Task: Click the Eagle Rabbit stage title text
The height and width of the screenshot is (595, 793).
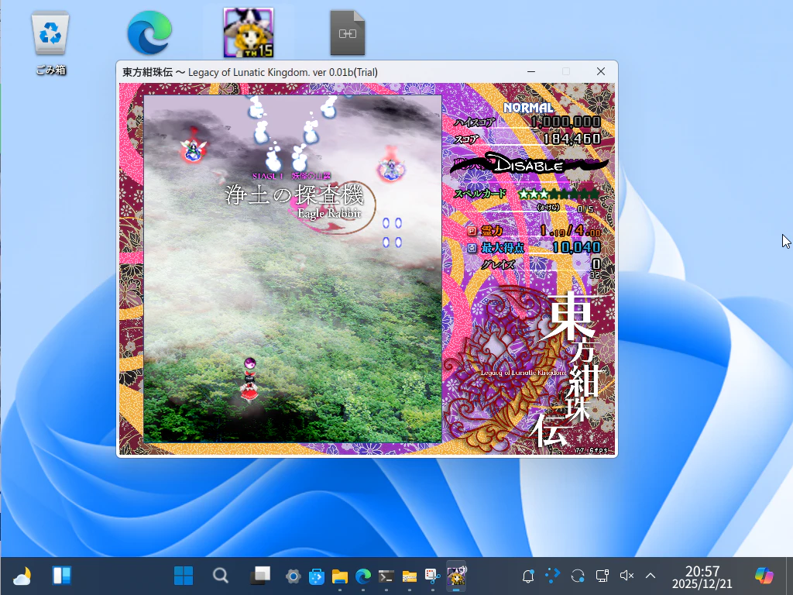Action: 329,214
